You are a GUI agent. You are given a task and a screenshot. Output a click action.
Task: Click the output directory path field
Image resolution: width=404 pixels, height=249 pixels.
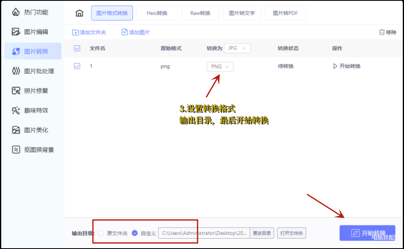point(204,233)
